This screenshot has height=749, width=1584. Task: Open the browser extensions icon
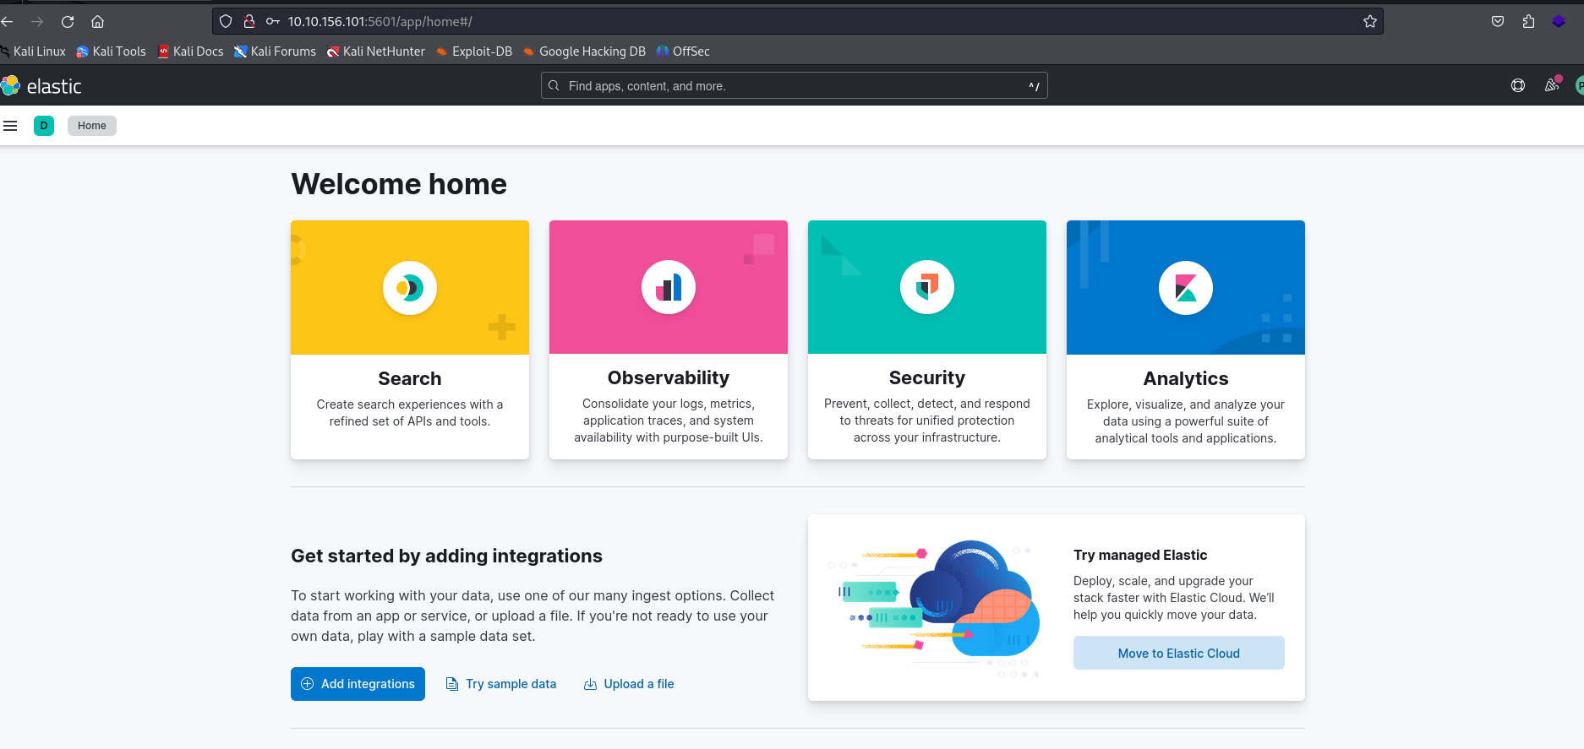pyautogui.click(x=1528, y=22)
